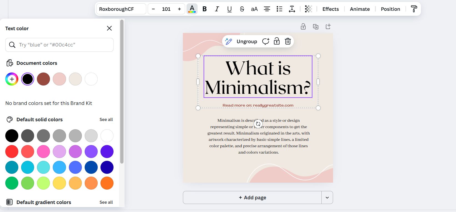456x212 pixels.
Task: Click the uppercase aA icon
Action: tap(254, 9)
